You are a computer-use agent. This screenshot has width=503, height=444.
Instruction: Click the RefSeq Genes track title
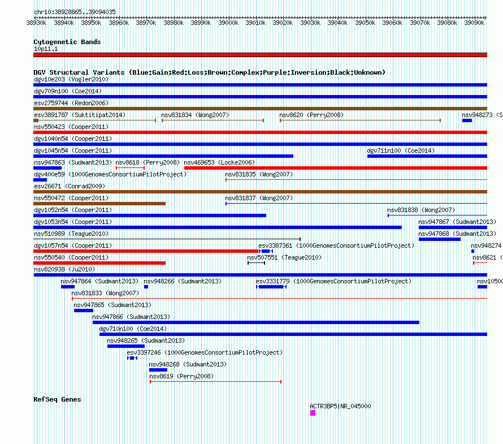click(57, 399)
